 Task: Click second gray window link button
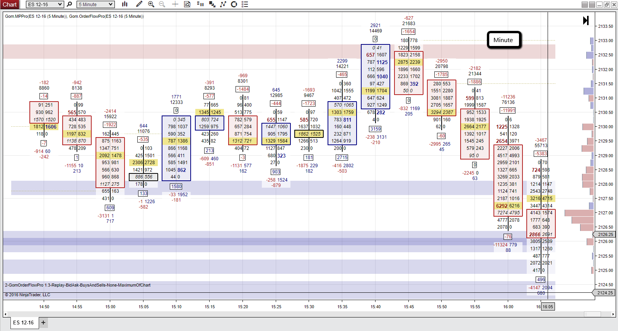pyautogui.click(x=592, y=5)
